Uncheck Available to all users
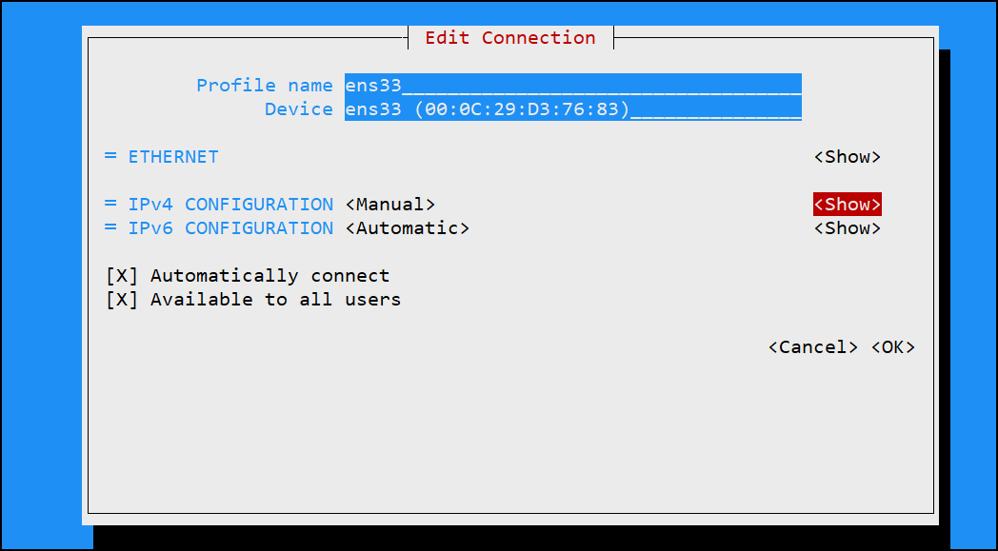Image resolution: width=998 pixels, height=551 pixels. click(253, 299)
